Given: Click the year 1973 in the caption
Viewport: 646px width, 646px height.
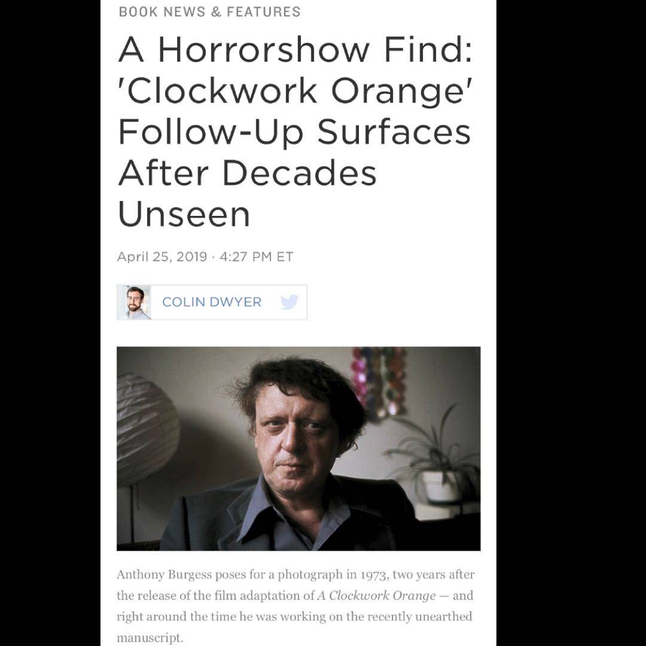Looking at the screenshot, I should tap(375, 575).
